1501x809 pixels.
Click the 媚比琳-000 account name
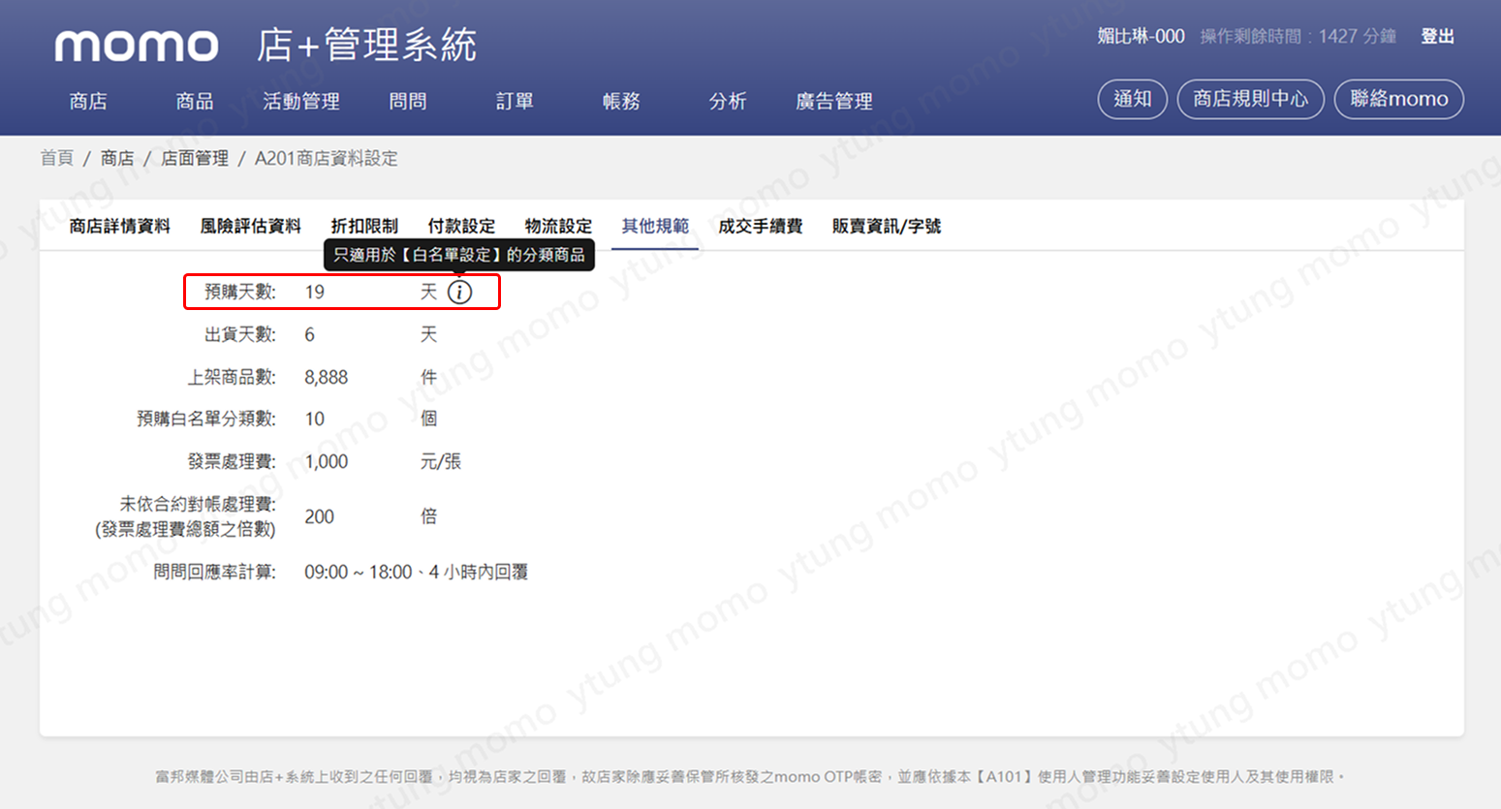pyautogui.click(x=1141, y=36)
